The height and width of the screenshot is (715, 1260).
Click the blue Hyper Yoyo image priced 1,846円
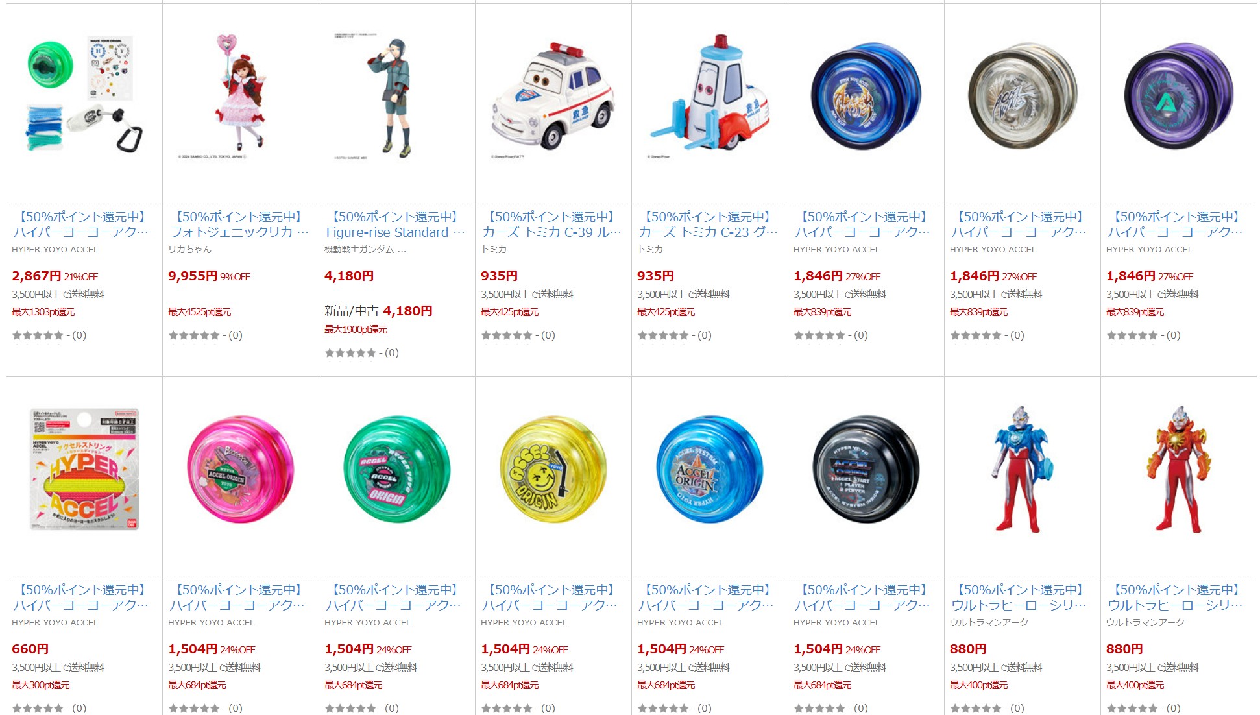pos(866,96)
